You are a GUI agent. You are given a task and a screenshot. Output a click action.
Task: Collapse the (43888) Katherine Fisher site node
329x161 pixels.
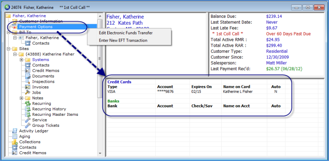(x=15, y=54)
